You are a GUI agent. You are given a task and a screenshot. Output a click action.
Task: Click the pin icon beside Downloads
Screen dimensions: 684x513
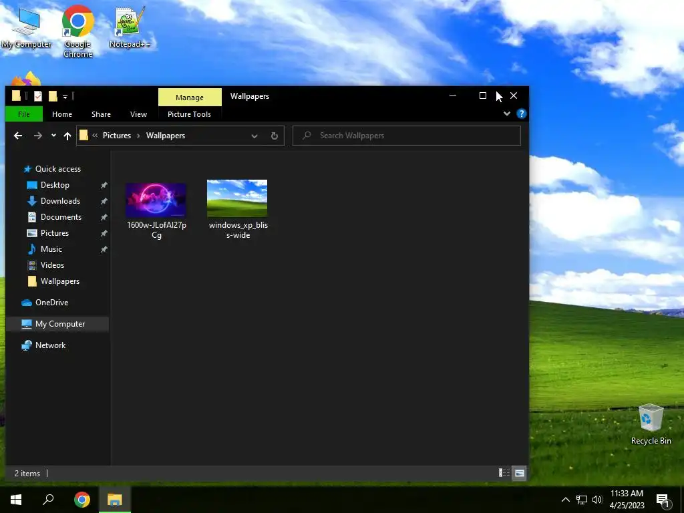(x=104, y=202)
